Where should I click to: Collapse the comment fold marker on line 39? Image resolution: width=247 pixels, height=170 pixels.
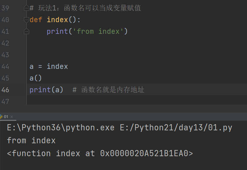point(26,8)
